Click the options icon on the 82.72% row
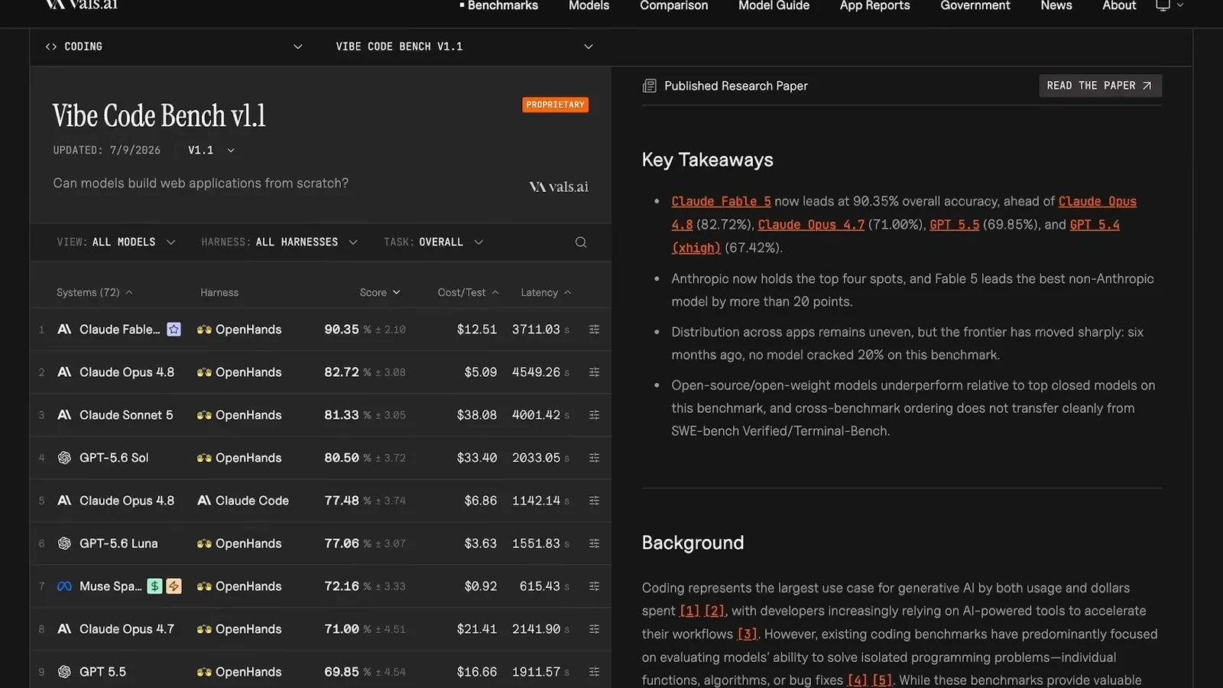Viewport: 1223px width, 688px height. point(594,372)
